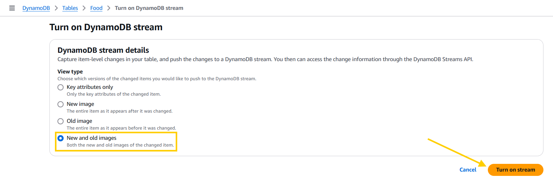Screen dimensions: 553x187
Task: Pick the New and old images radio button
Action: (61, 138)
